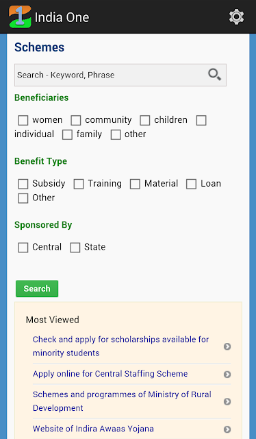Open settings via the gear icon

(236, 16)
